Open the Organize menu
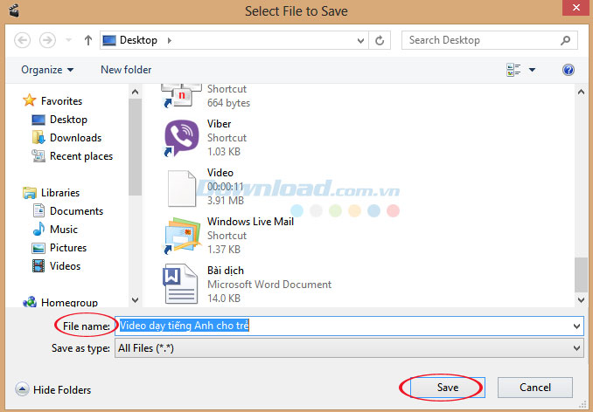Screen dimensions: 593x412 click(x=47, y=70)
